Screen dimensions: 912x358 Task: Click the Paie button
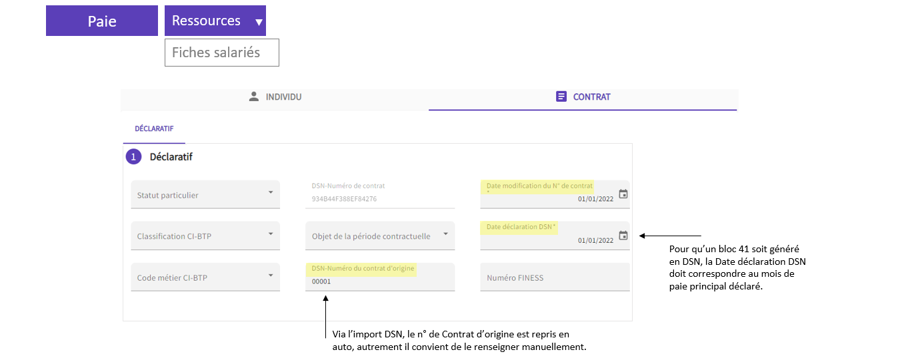click(102, 21)
